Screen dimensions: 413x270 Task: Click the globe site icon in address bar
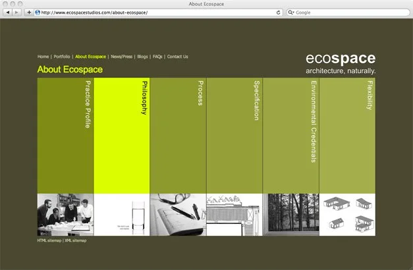[38, 13]
